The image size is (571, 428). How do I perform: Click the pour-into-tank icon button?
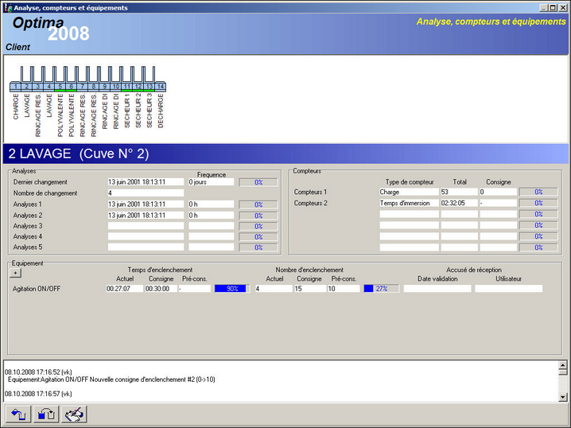pyautogui.click(x=18, y=414)
